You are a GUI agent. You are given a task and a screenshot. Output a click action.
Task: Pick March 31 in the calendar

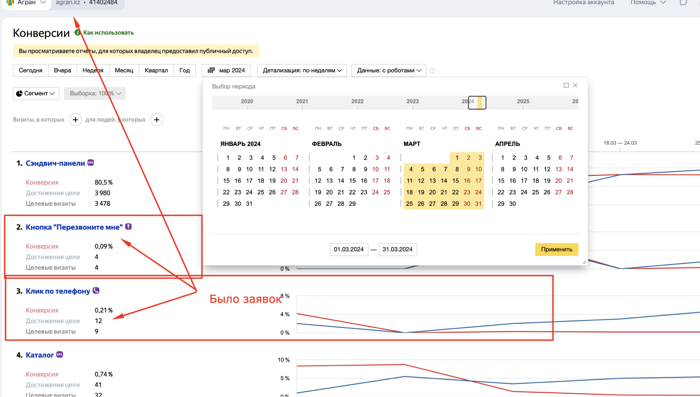pos(478,204)
